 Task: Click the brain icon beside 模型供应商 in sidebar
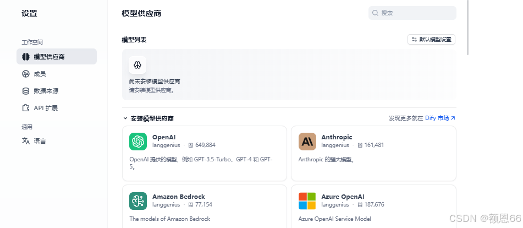[26, 57]
